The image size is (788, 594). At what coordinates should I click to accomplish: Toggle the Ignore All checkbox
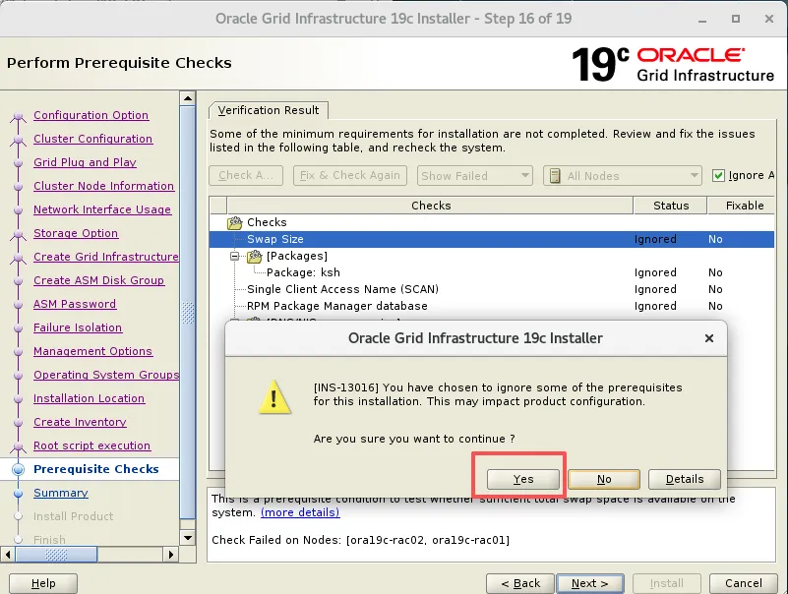[718, 175]
